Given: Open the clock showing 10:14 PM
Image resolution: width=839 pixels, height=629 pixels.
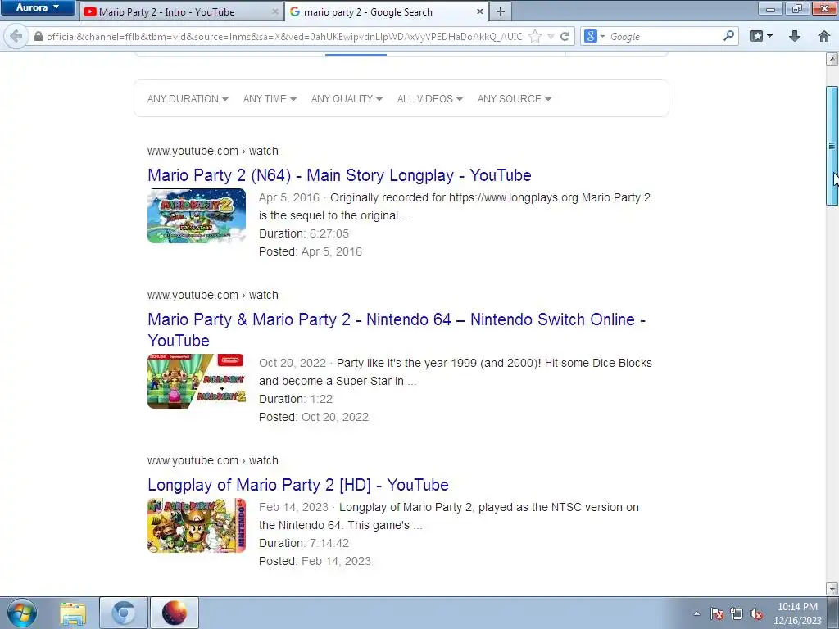Looking at the screenshot, I should (x=797, y=613).
